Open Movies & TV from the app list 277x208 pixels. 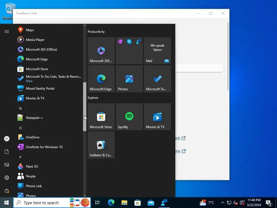49,98
